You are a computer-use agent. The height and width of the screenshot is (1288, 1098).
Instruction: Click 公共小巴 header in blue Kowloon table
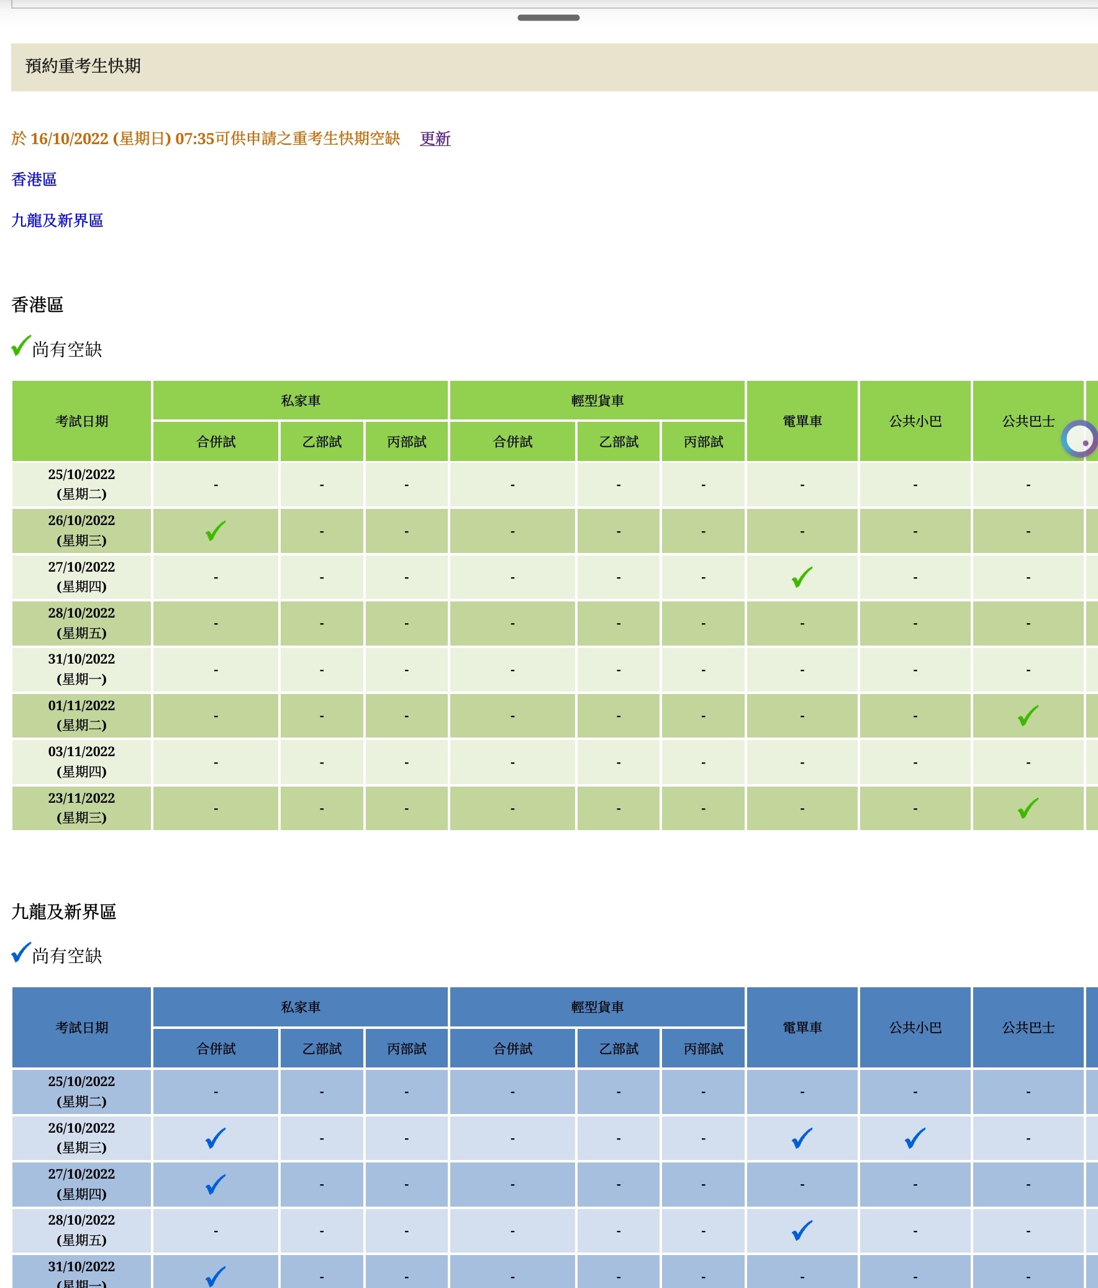tap(915, 1028)
